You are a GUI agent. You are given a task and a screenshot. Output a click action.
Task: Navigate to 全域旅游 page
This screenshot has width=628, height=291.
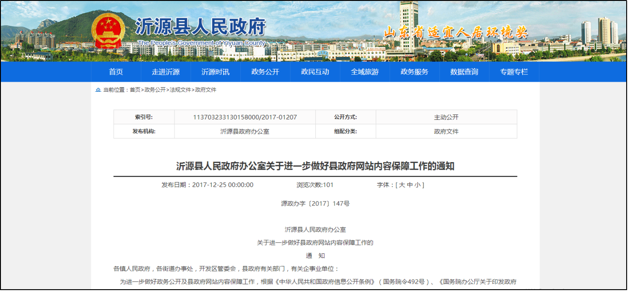tap(364, 72)
